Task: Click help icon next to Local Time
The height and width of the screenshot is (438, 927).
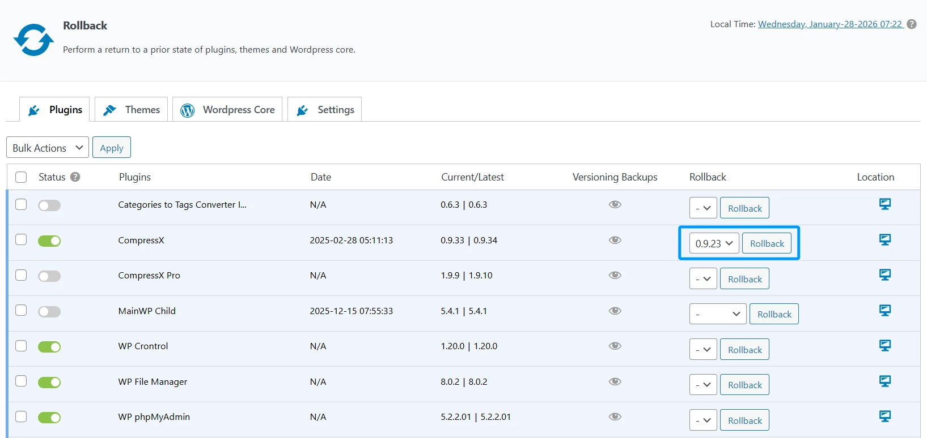Action: (912, 24)
